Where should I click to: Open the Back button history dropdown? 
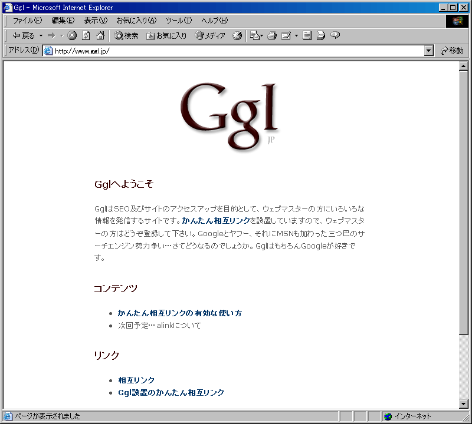tap(41, 36)
